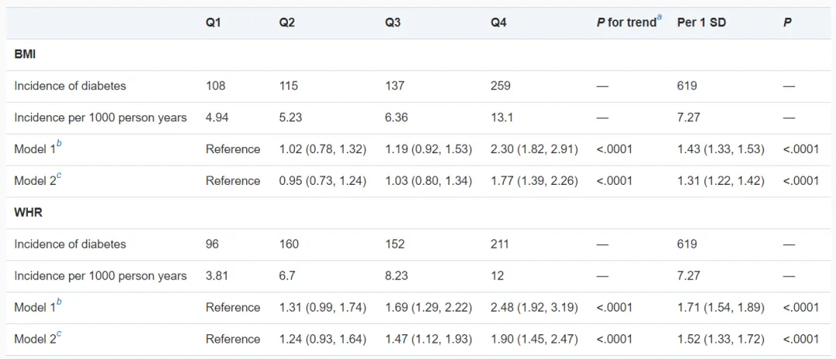Select the Q2 column header

pyautogui.click(x=287, y=23)
